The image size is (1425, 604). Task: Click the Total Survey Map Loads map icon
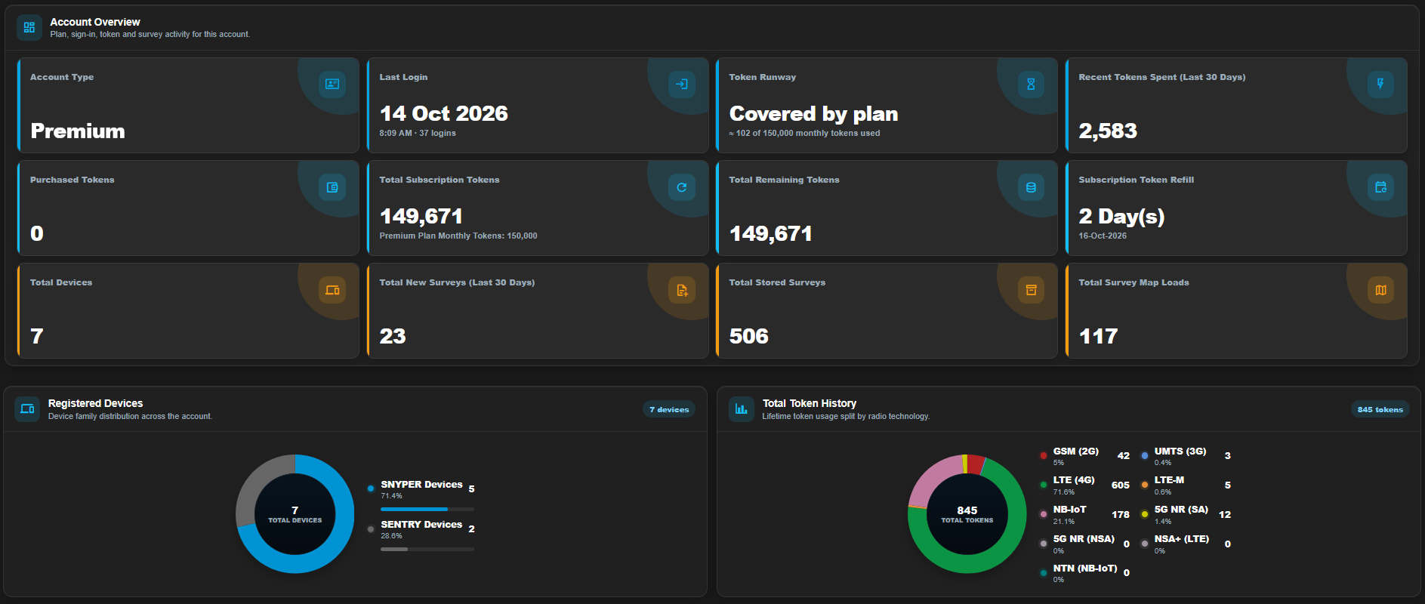tap(1380, 290)
